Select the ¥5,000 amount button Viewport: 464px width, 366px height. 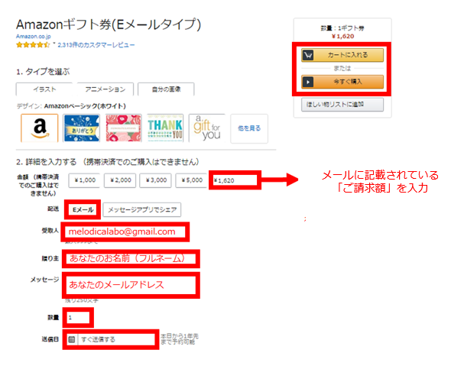[191, 180]
